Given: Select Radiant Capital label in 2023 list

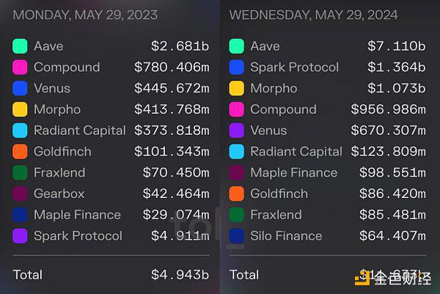Looking at the screenshot, I should tap(80, 131).
